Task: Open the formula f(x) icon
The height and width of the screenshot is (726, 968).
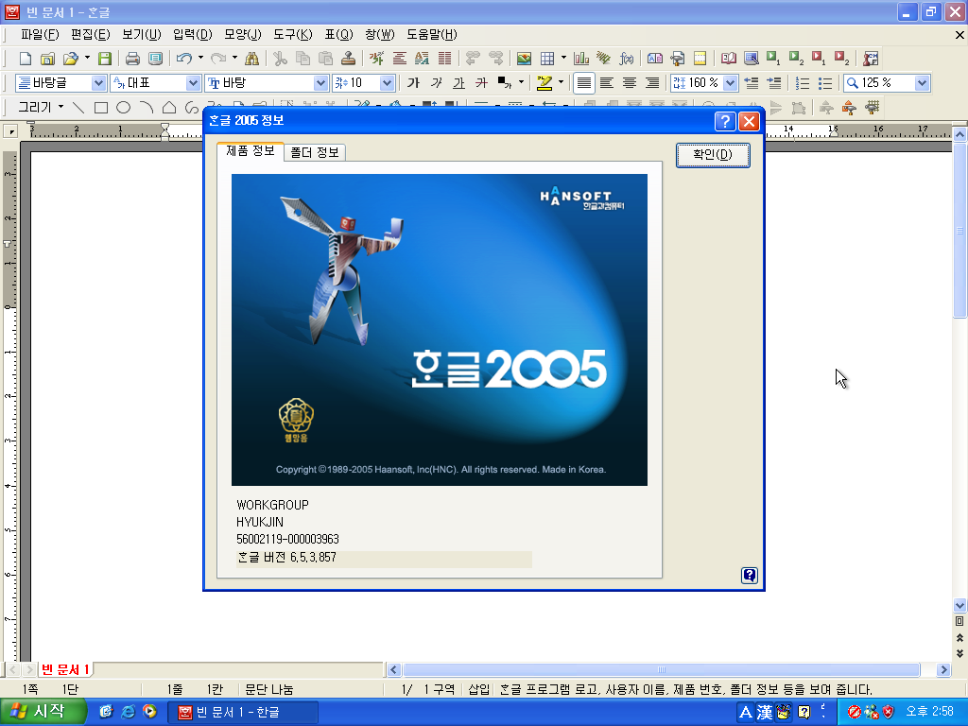Action: pyautogui.click(x=627, y=59)
